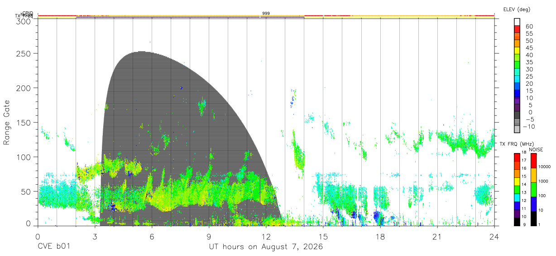The height and width of the screenshot is (256, 556).
Task: Click the 18 label on the UT hours axis
Action: point(380,237)
